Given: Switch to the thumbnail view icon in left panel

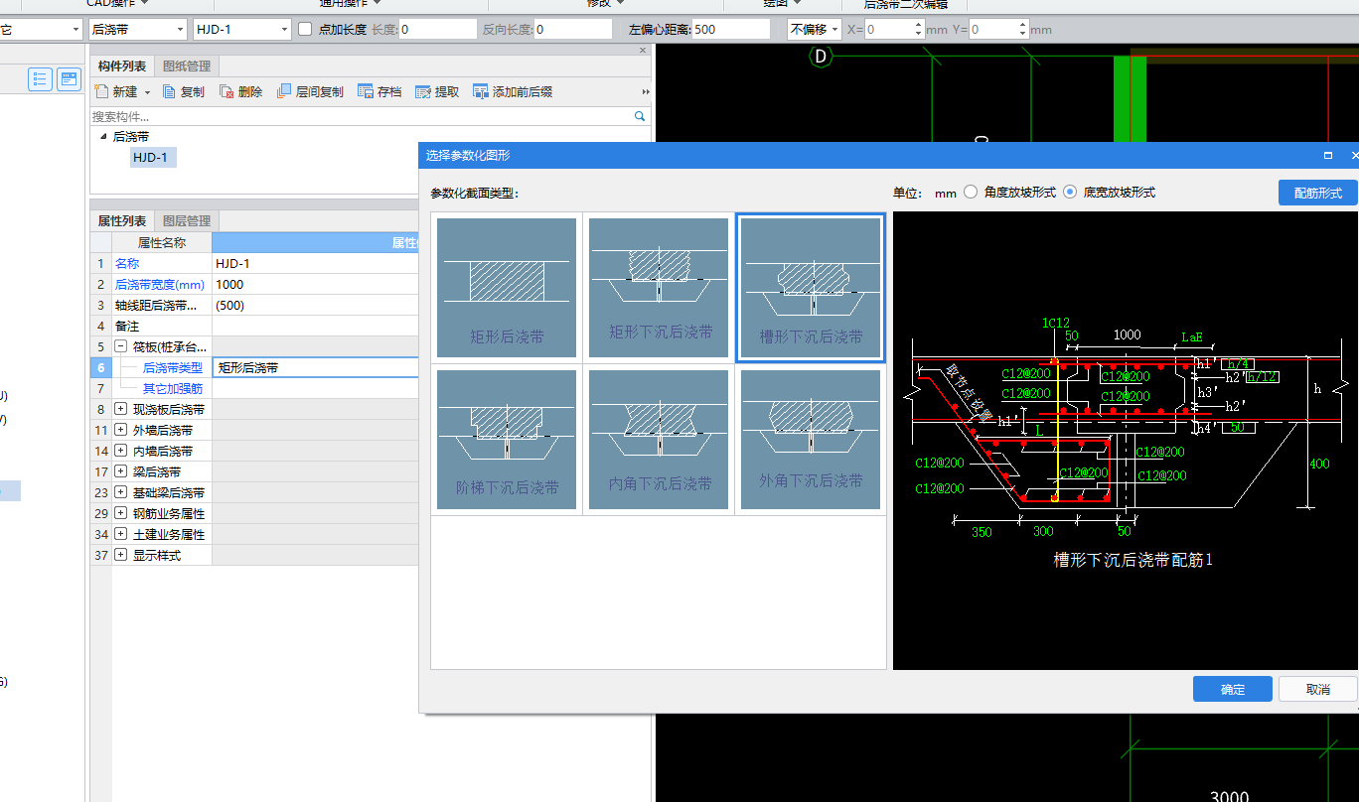Looking at the screenshot, I should pyautogui.click(x=69, y=79).
